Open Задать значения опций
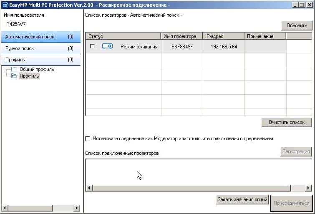This screenshot has width=315, height=214. (x=242, y=199)
